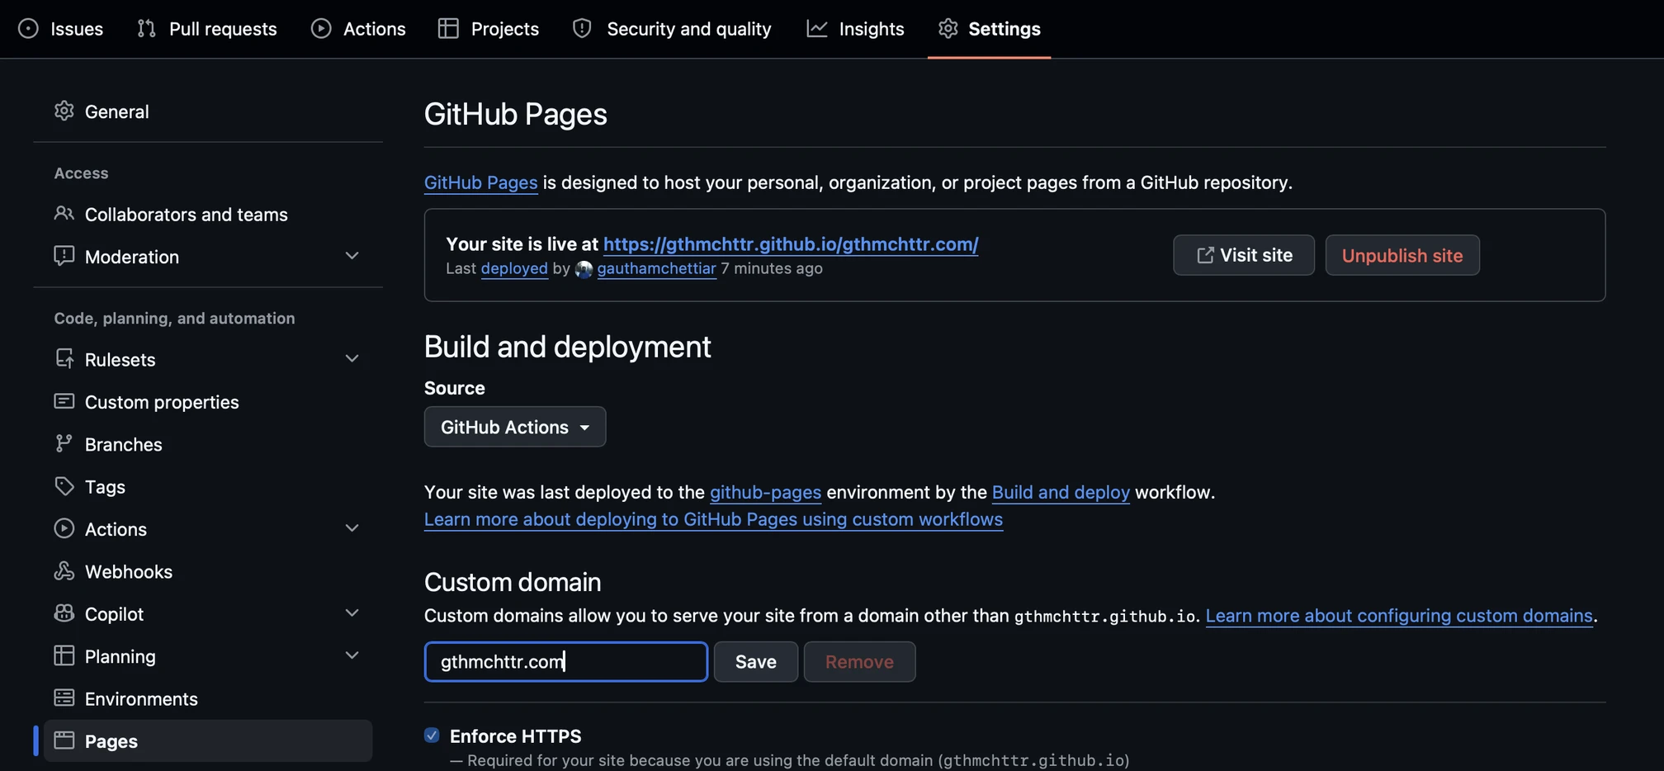Click the Environments server icon

[64, 698]
